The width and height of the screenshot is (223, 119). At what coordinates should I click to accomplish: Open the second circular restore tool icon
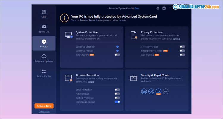[x=151, y=91]
